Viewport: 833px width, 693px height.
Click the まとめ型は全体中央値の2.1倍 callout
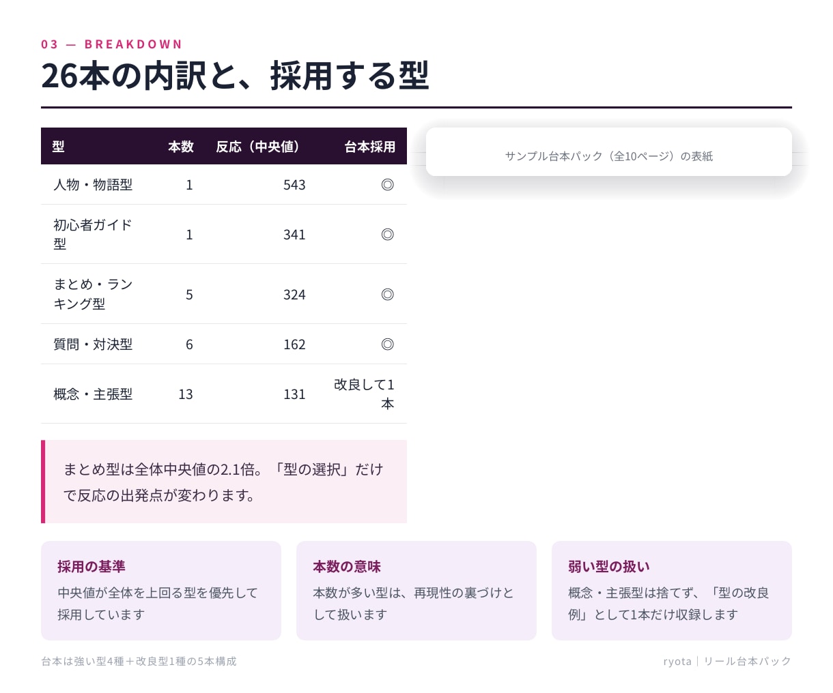(x=224, y=482)
